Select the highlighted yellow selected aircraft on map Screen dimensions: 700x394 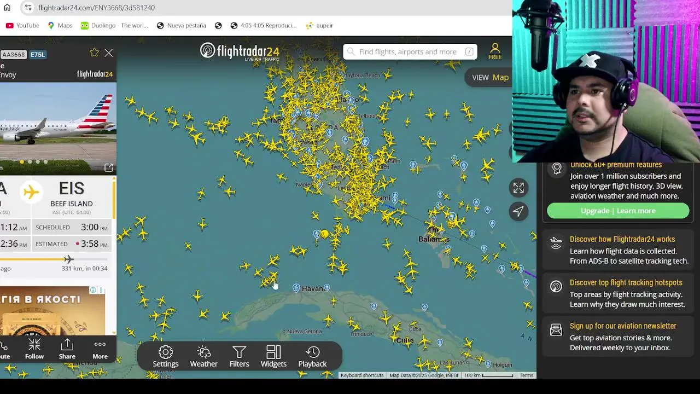tap(325, 234)
